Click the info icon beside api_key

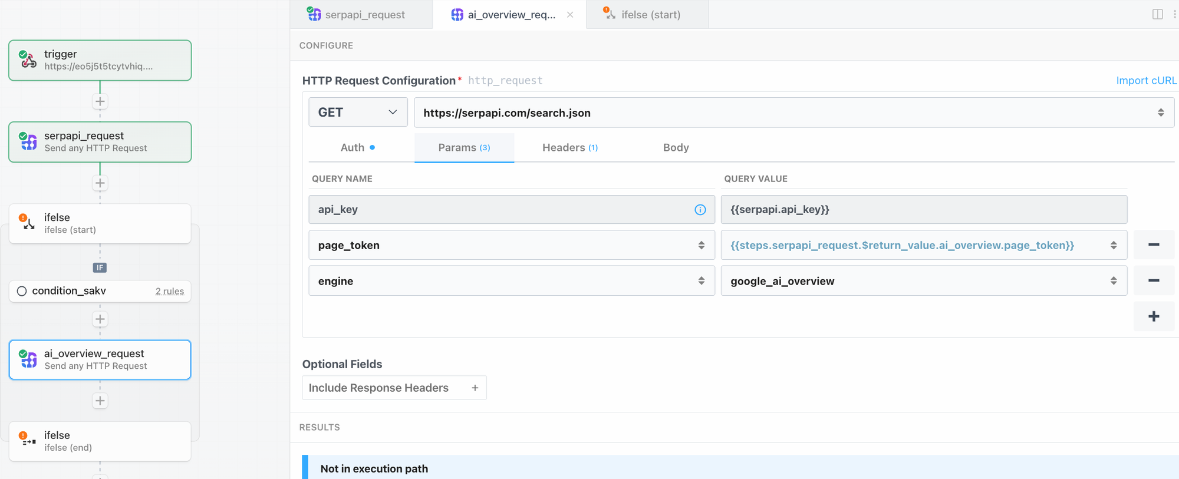click(700, 210)
